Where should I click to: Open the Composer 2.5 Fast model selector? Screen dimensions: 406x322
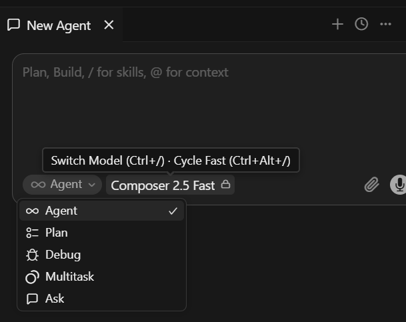pyautogui.click(x=170, y=185)
